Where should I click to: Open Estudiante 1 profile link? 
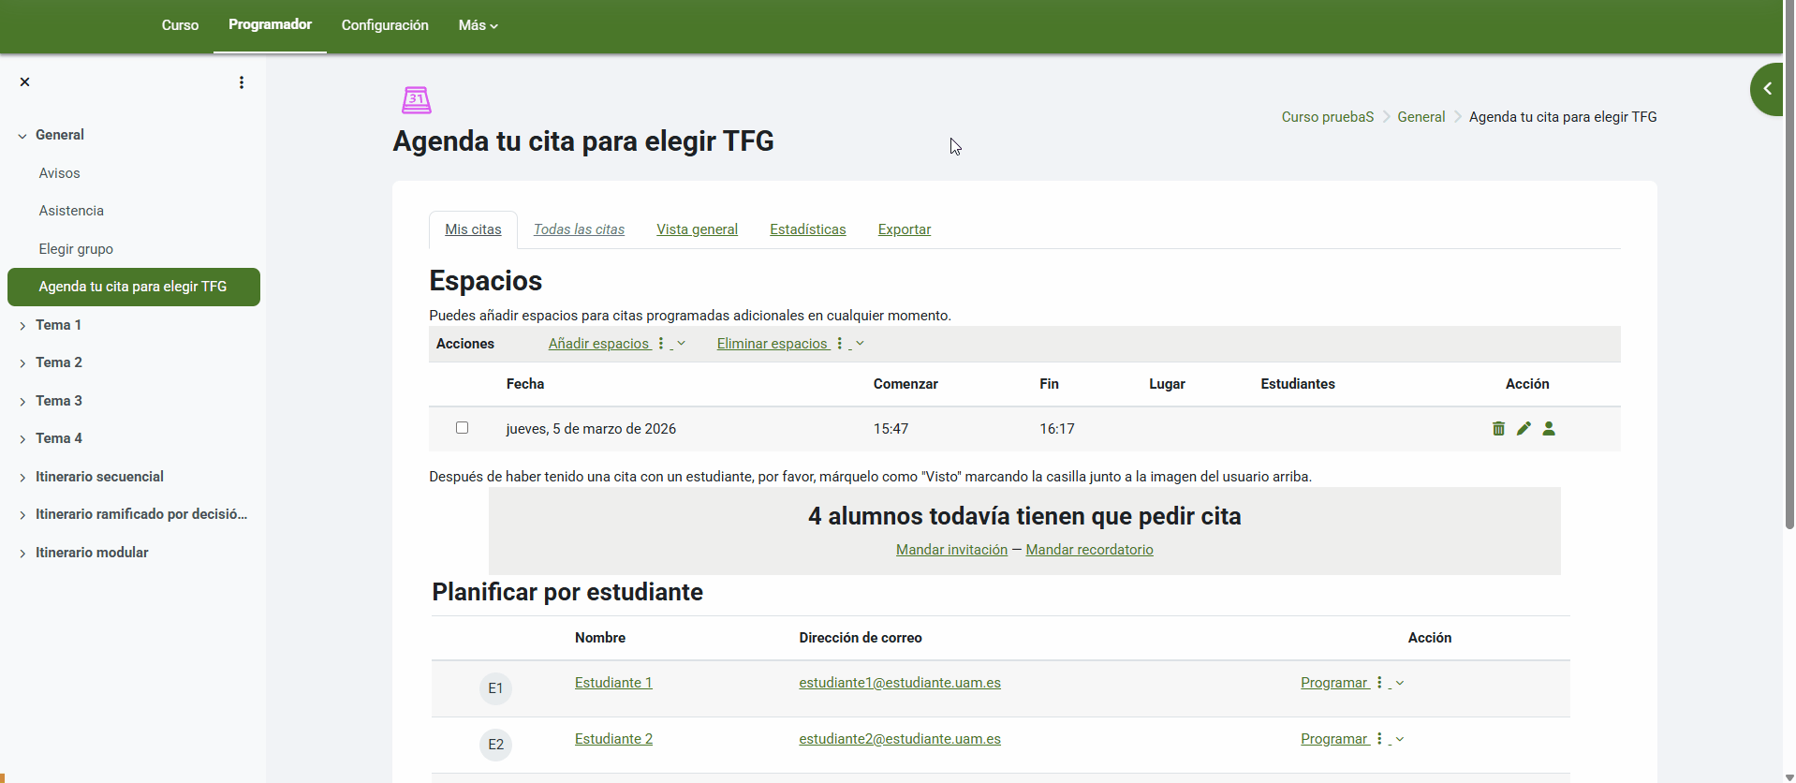(613, 683)
